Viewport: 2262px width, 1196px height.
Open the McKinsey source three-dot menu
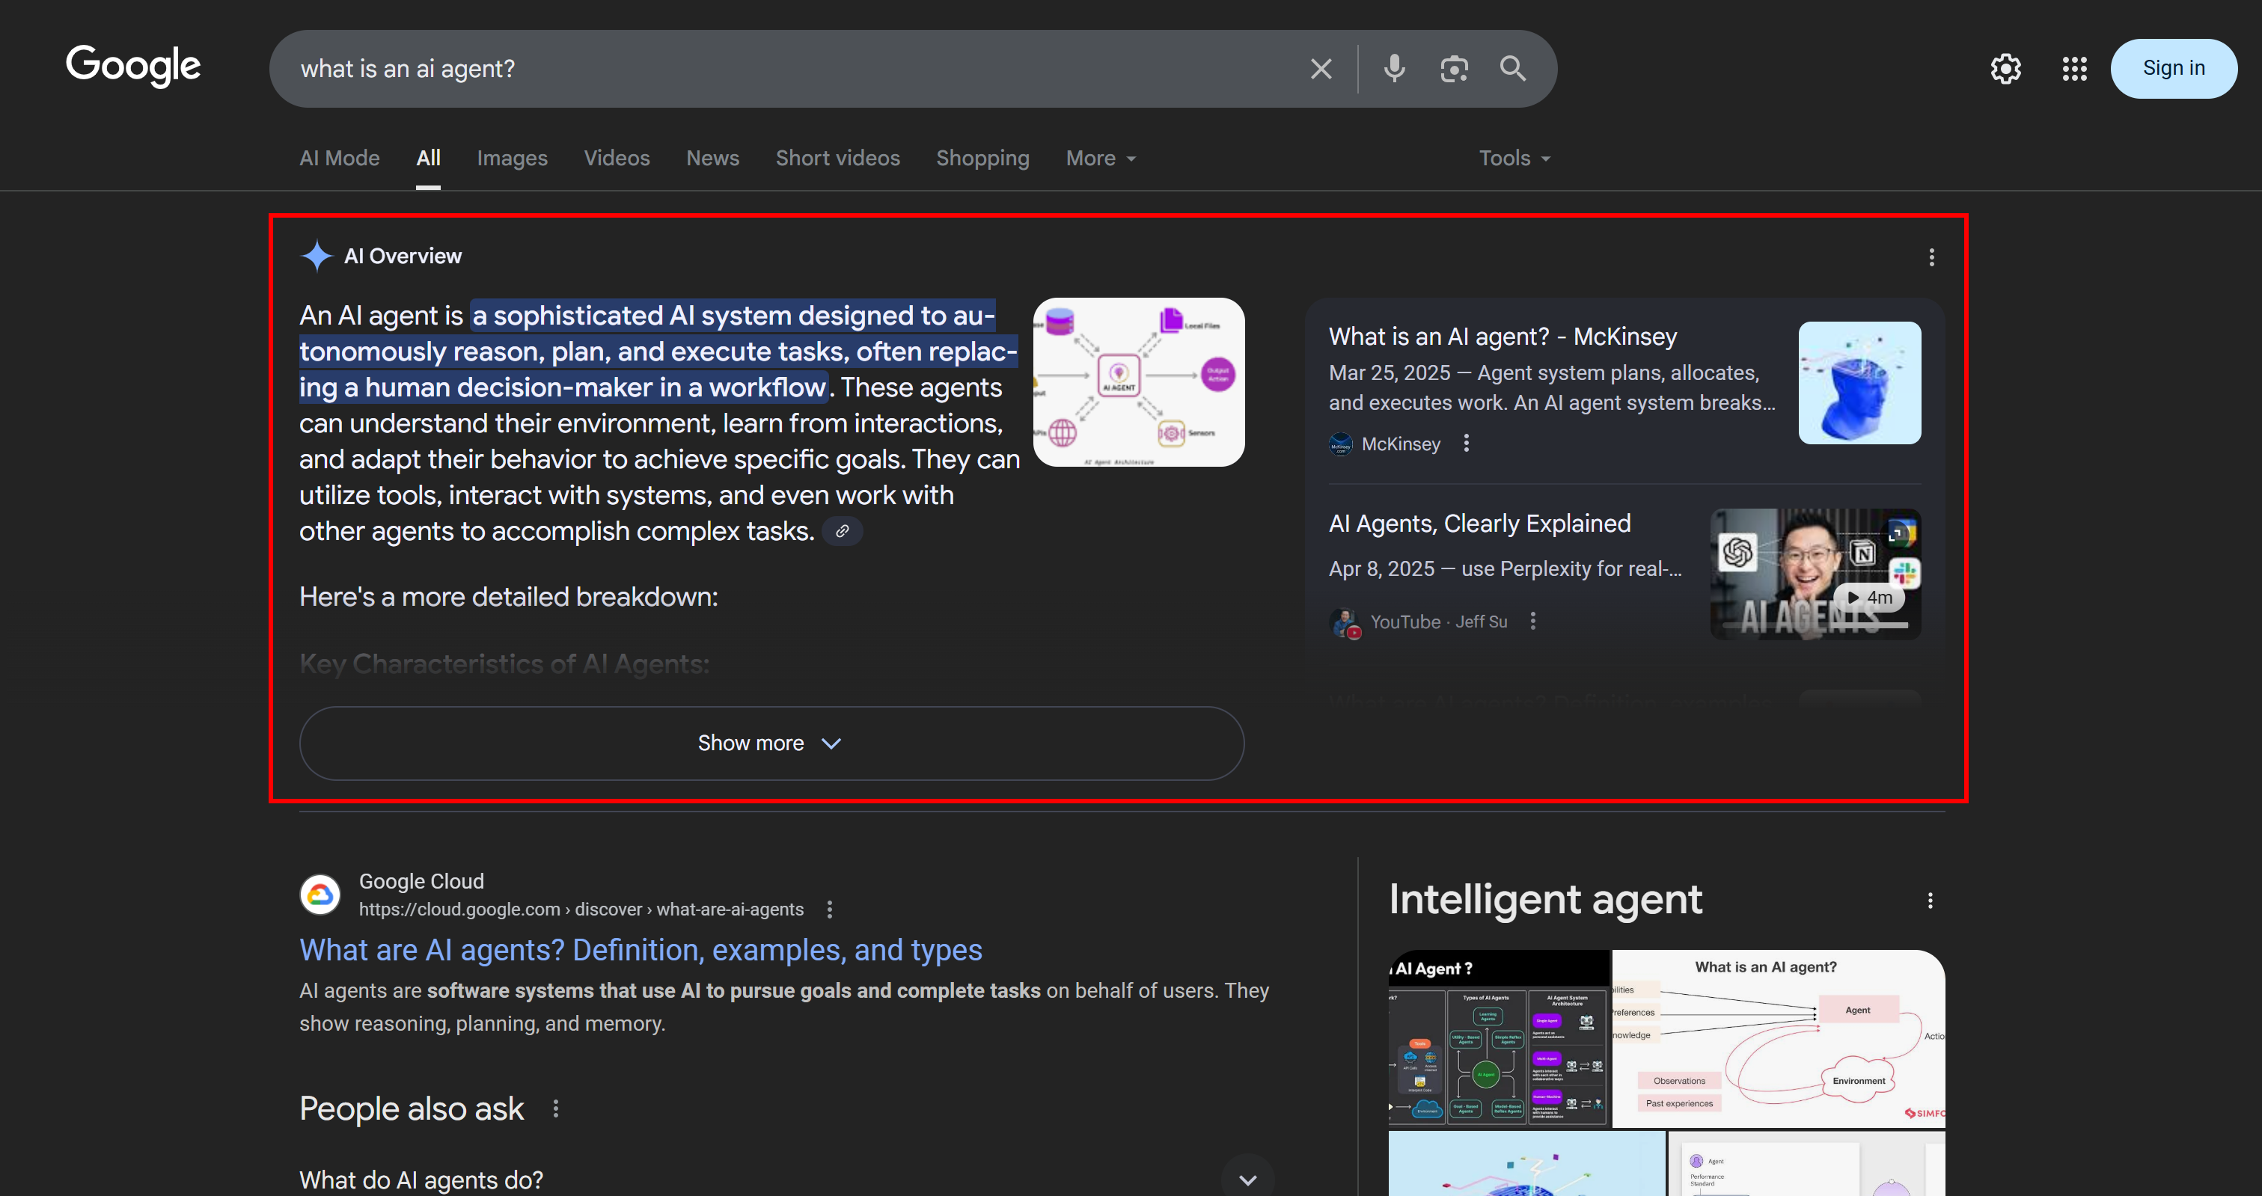pyautogui.click(x=1466, y=443)
